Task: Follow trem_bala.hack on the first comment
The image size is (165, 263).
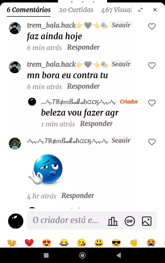Action: 121,25
